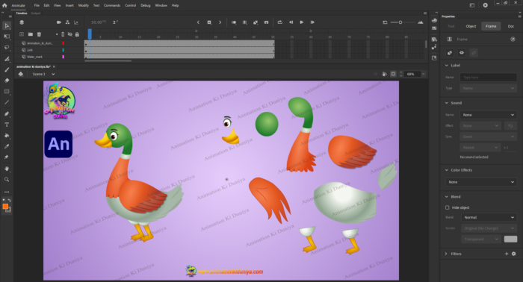The height and width of the screenshot is (282, 523).
Task: Toggle Water_mark layer magenta outline swatch
Action: 63,57
